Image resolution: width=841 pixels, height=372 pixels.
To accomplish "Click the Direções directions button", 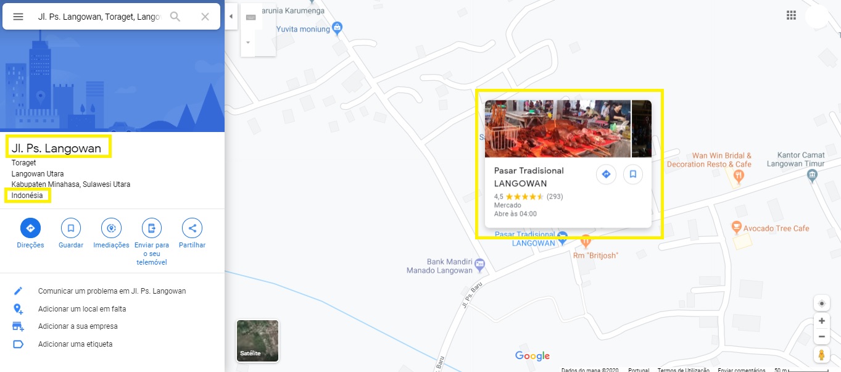I will [30, 228].
